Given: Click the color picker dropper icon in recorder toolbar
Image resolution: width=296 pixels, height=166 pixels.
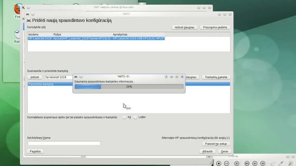Looking at the screenshot, I should [x=281, y=163].
